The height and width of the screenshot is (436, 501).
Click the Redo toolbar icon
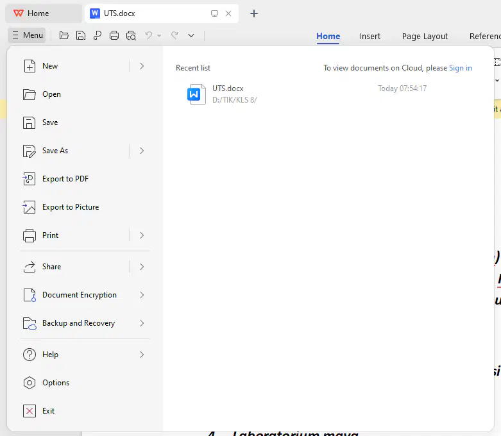click(x=174, y=35)
